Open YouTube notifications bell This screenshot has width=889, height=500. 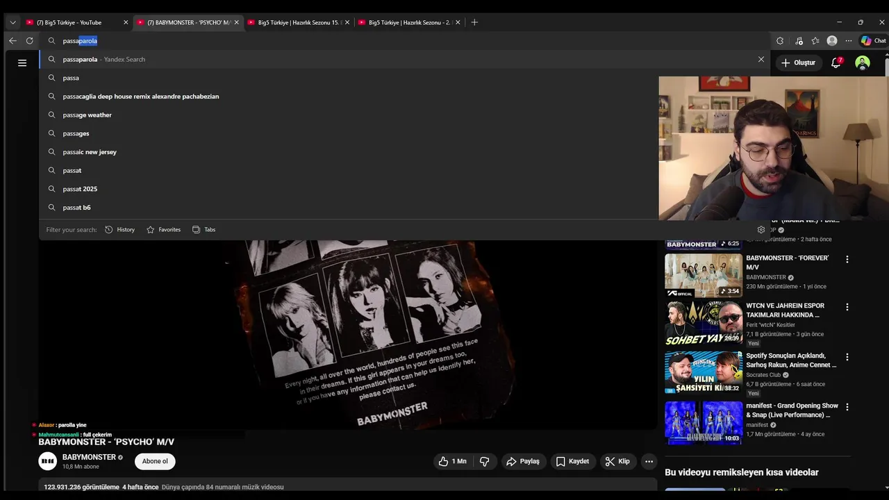836,62
